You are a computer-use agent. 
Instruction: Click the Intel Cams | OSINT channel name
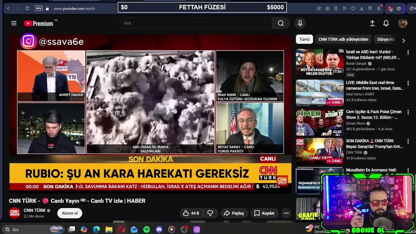(x=360, y=94)
